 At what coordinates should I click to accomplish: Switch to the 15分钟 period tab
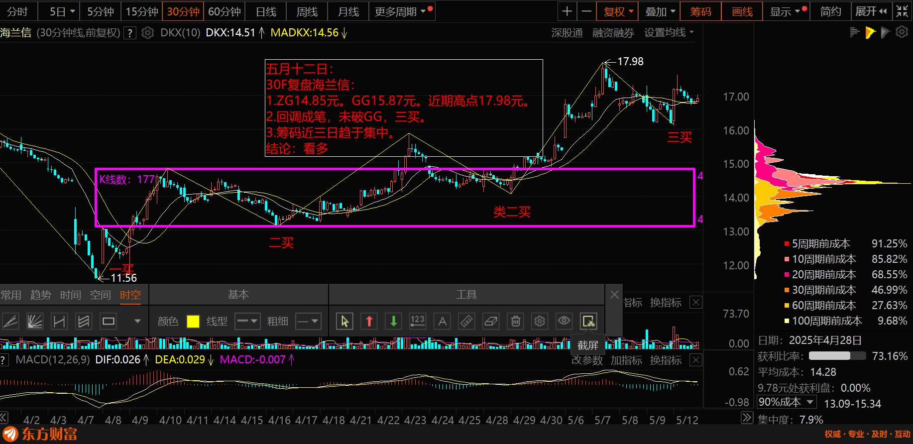(x=141, y=11)
